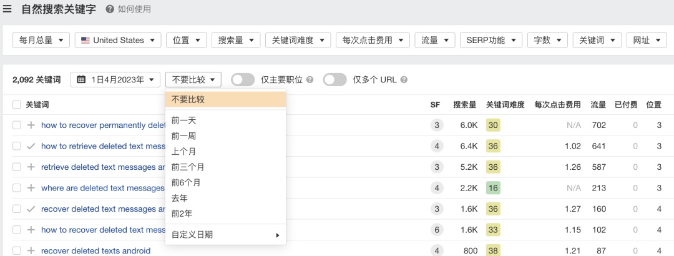Open keyword 'retrieve deleted text messages ar…'
The image size is (674, 256).
[x=103, y=167]
